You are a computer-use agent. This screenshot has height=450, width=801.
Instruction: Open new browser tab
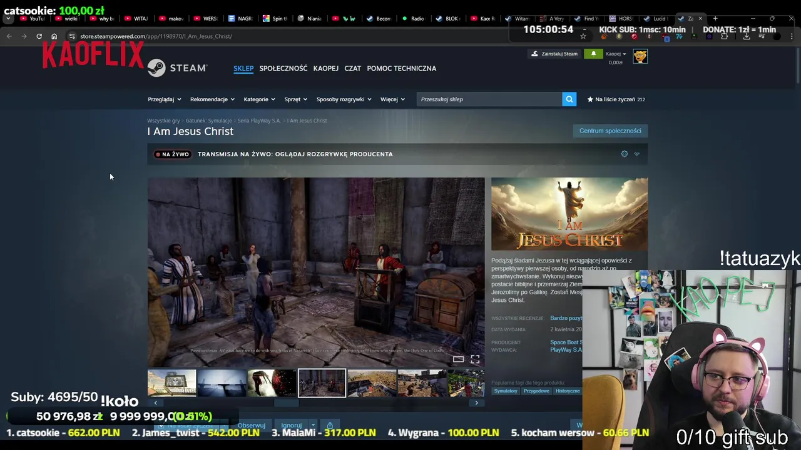(x=715, y=19)
